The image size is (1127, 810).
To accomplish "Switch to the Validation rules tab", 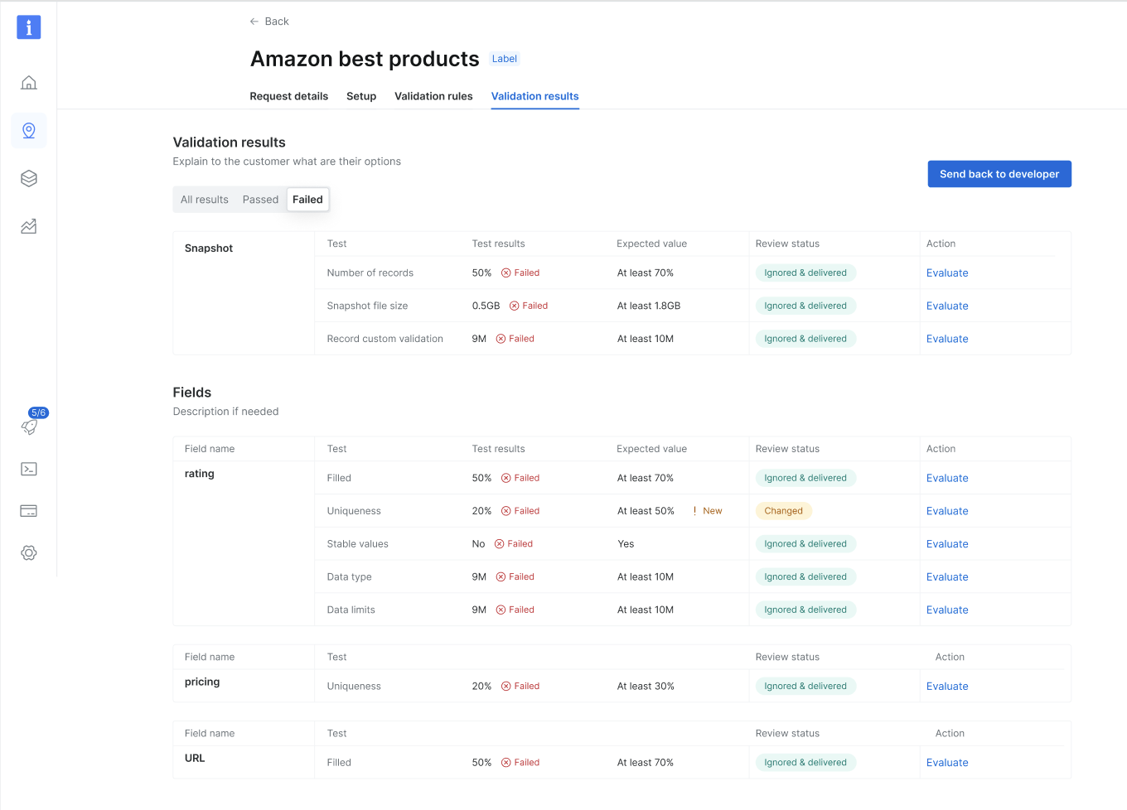I will [x=433, y=96].
